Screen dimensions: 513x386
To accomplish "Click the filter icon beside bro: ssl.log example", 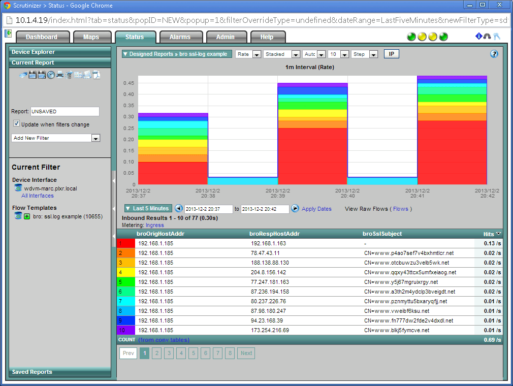I will (18, 216).
